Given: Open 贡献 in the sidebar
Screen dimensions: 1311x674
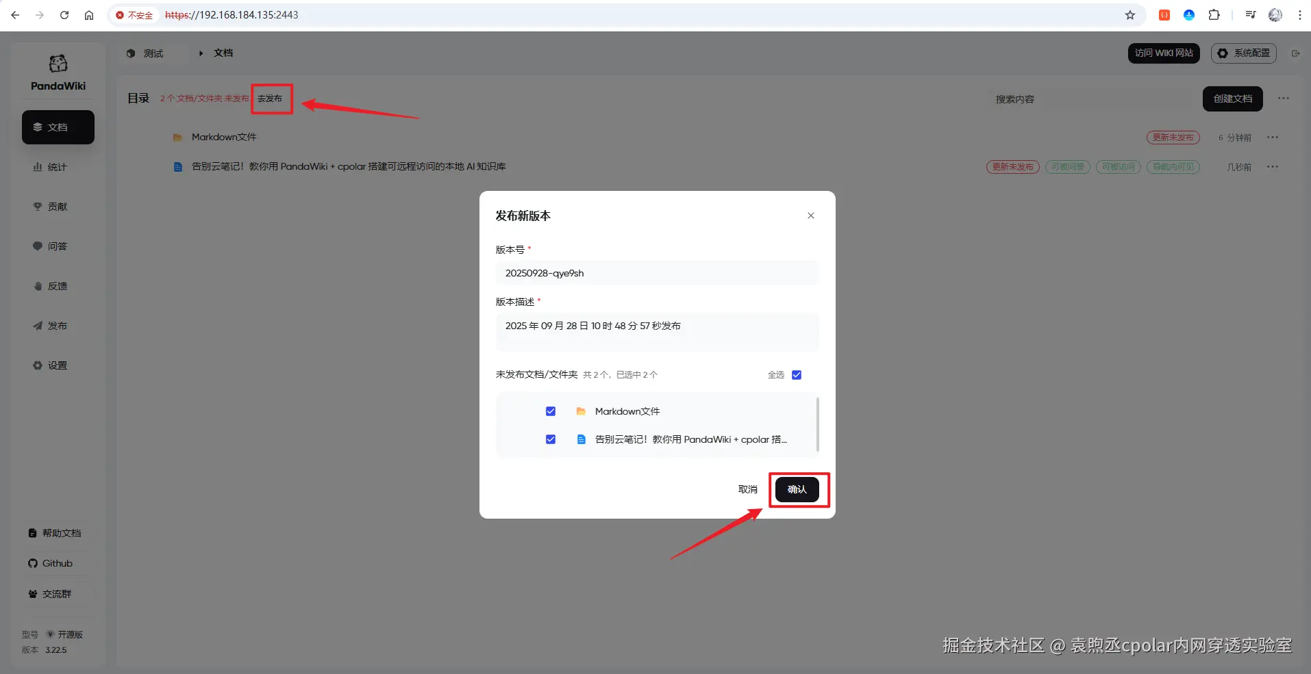Looking at the screenshot, I should click(x=58, y=207).
